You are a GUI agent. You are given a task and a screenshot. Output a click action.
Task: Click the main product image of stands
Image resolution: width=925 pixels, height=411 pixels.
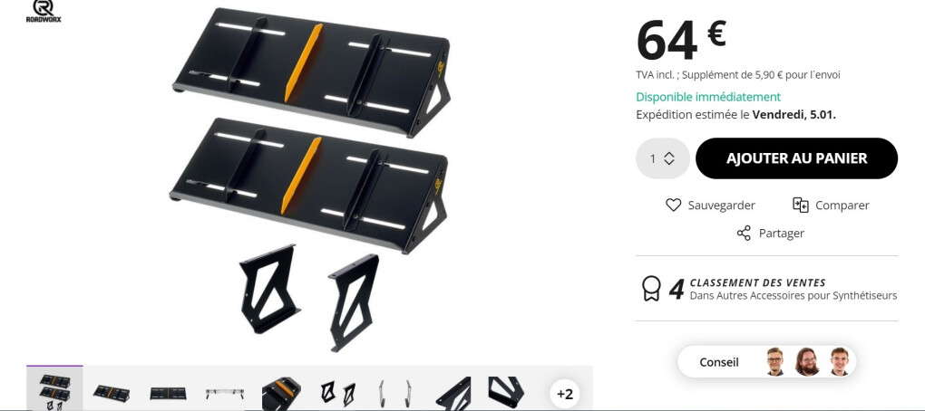click(x=311, y=179)
